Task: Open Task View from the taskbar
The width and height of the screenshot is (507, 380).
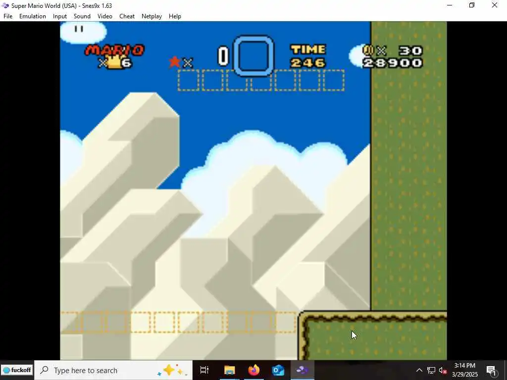Action: [x=204, y=370]
